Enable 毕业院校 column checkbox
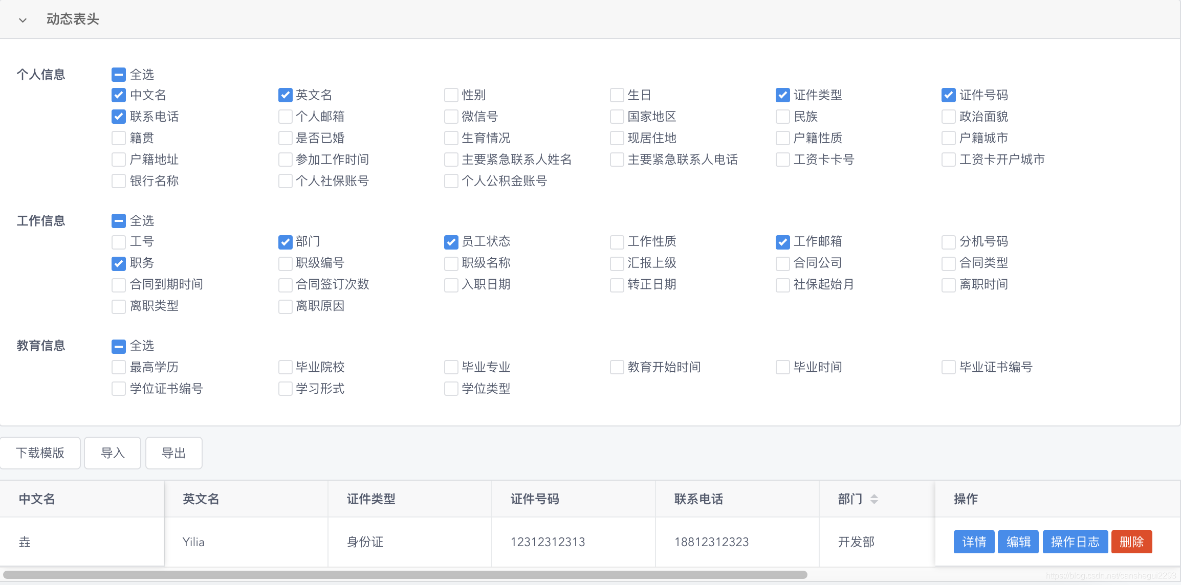 [x=285, y=367]
